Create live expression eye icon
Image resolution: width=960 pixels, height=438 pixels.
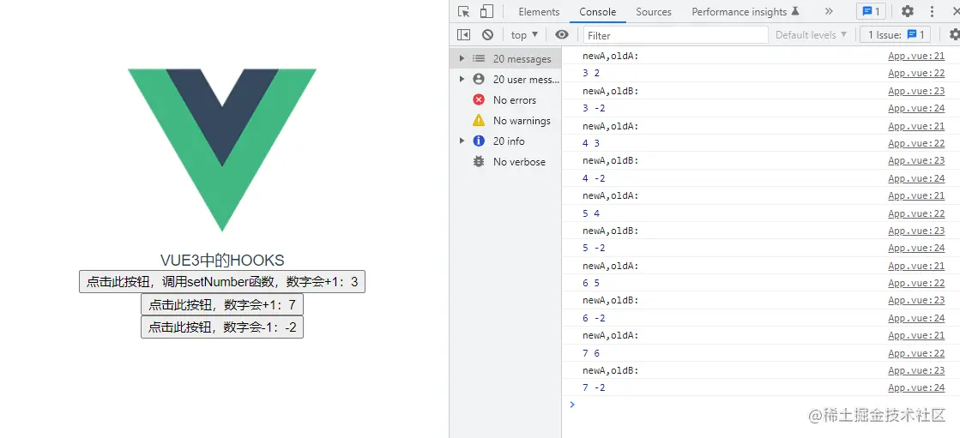coord(561,35)
